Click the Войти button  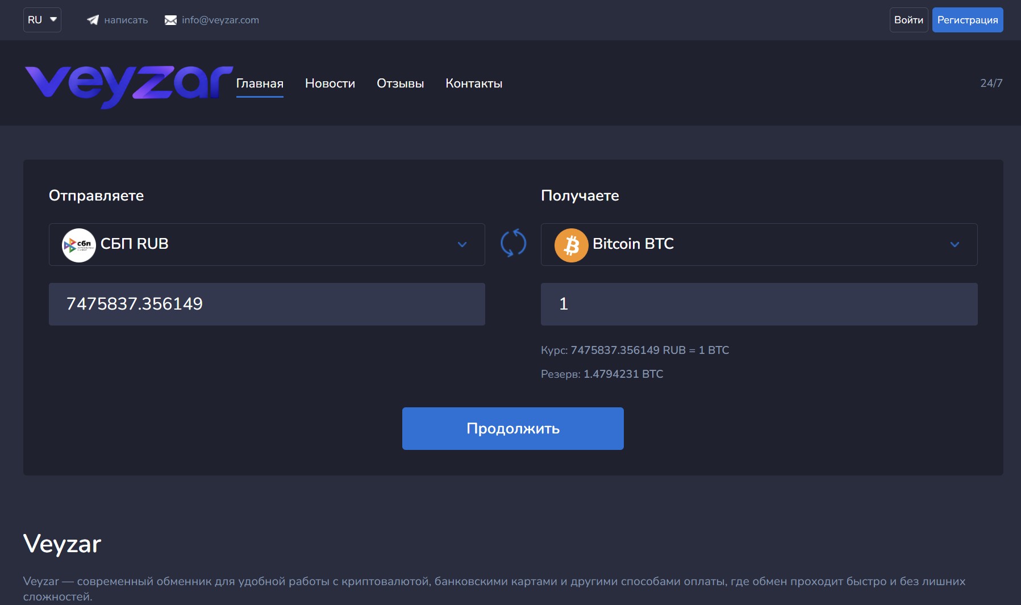909,20
